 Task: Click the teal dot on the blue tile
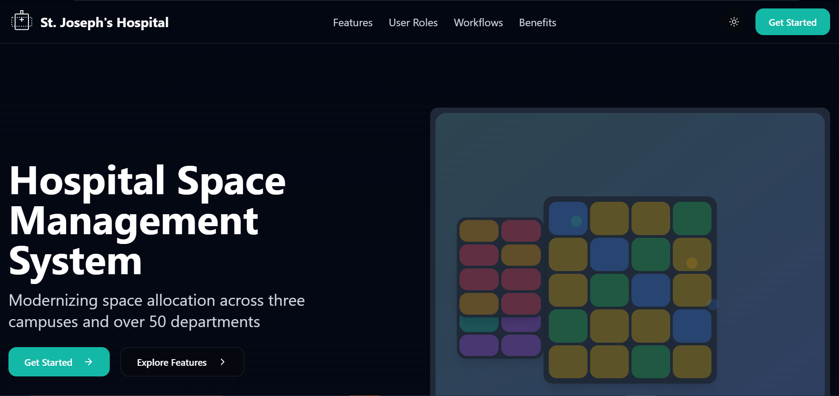tap(576, 221)
